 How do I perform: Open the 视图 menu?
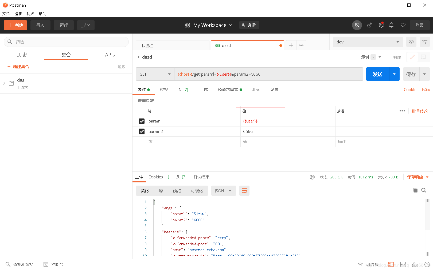coord(30,14)
